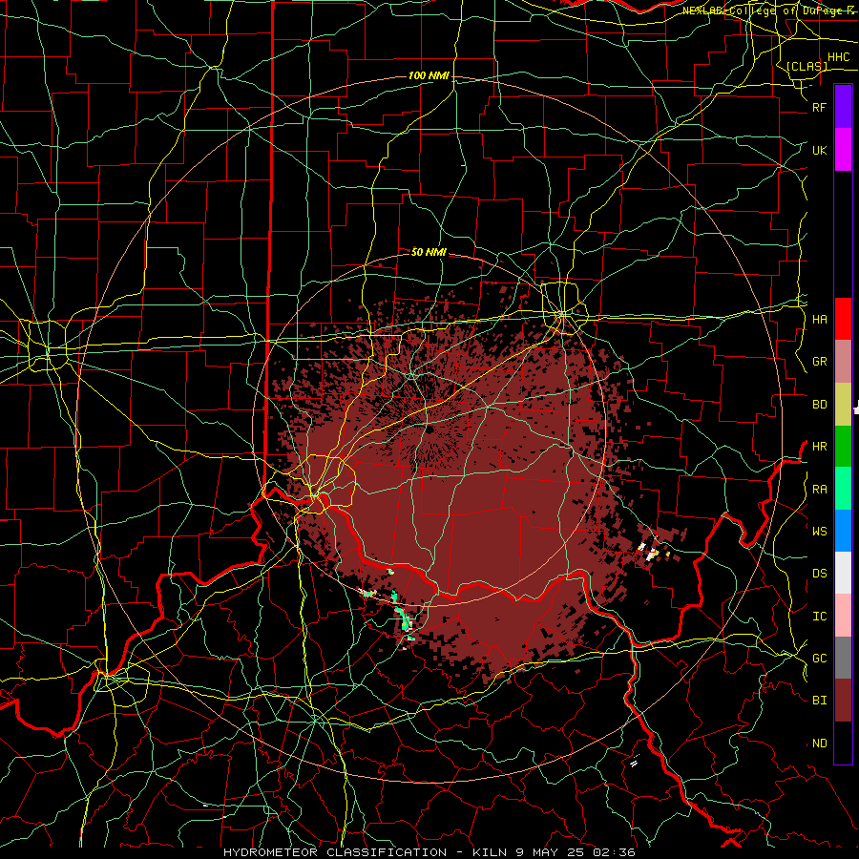Click the ND black legend swatch
This screenshot has width=859, height=859.
point(843,743)
